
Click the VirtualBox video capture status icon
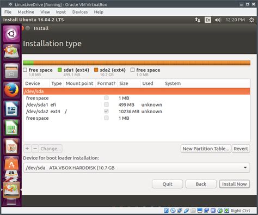click(206, 211)
